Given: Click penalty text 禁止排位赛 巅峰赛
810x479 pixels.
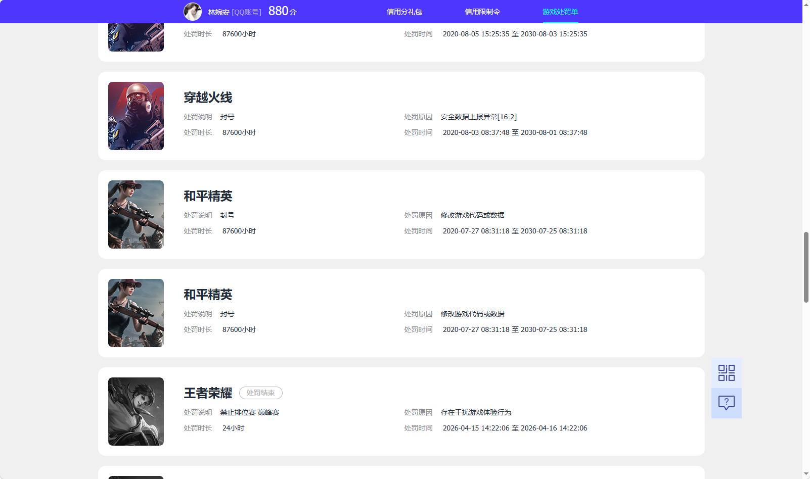Looking at the screenshot, I should pos(250,412).
